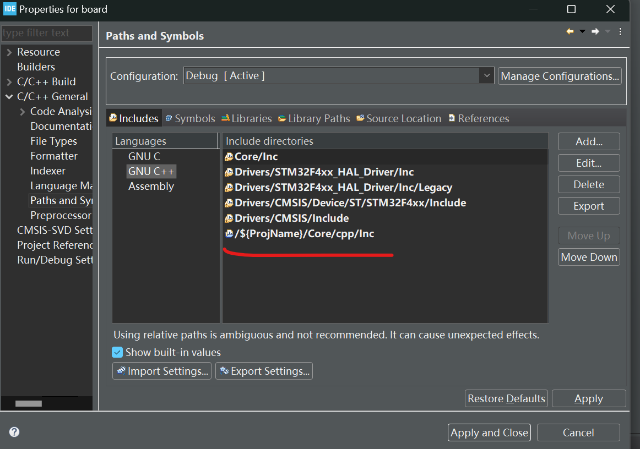
Task: Click Restore Defaults button
Action: (506, 398)
